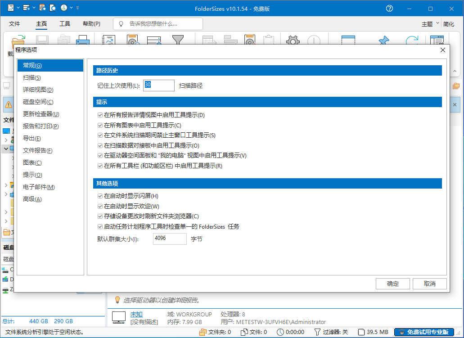This screenshot has height=338, width=464.
Task: Select the 高级(A) options category
Action: click(x=50, y=199)
